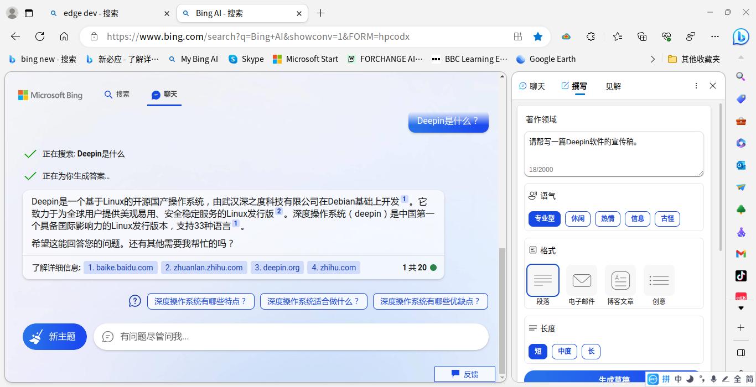Open the green tree sidebar icon
Screen dimensions: 756x387
[741, 210]
